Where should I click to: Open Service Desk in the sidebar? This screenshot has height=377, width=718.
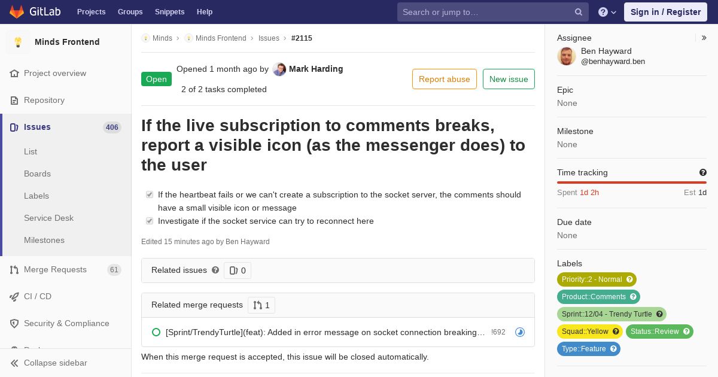[x=48, y=218]
